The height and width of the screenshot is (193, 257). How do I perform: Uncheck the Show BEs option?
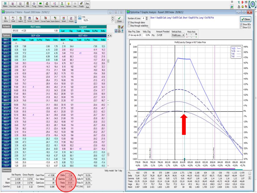click(241, 24)
